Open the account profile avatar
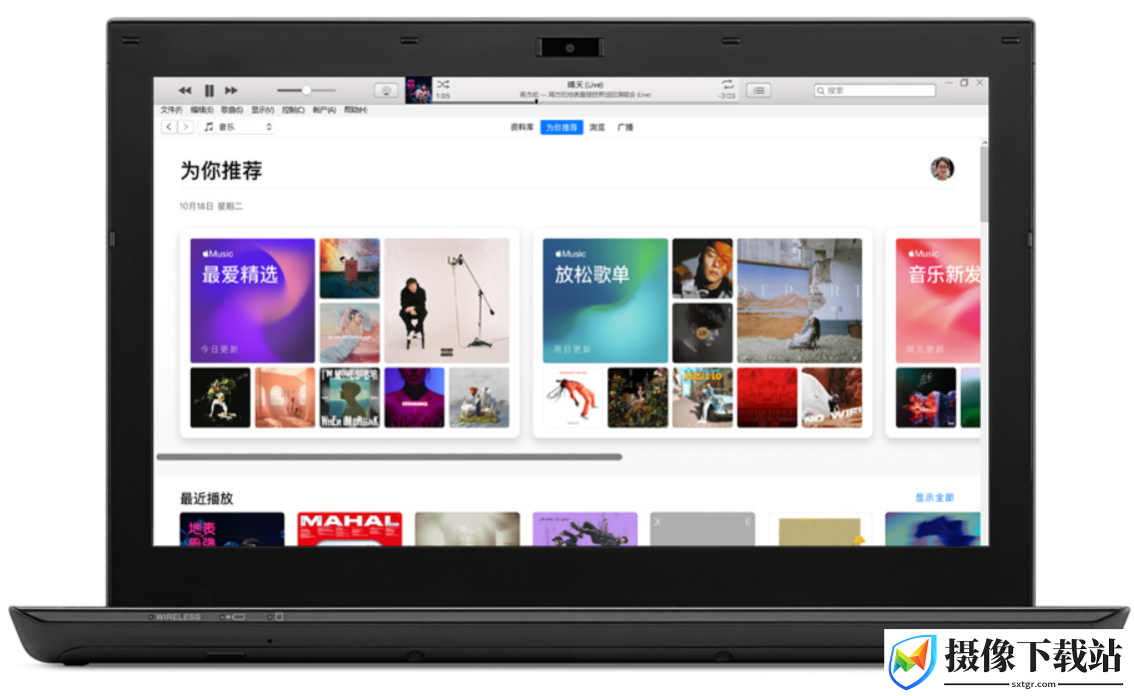 click(x=941, y=169)
